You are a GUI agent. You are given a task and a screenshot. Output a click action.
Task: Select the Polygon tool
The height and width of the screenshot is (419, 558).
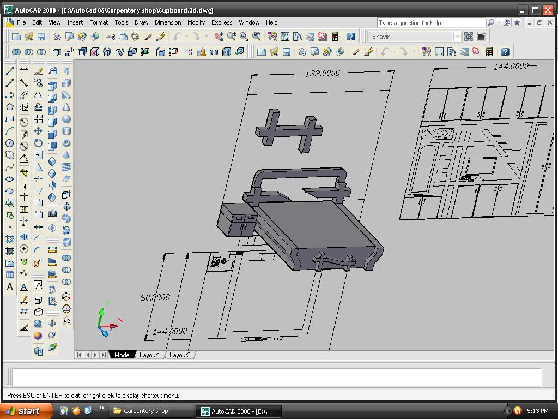pyautogui.click(x=10, y=107)
